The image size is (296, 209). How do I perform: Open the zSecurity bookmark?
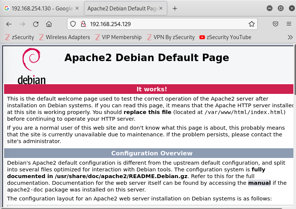click(x=19, y=37)
